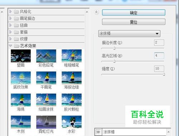
Task: Click filter list scrollbar up arrow
Action: coord(87,12)
